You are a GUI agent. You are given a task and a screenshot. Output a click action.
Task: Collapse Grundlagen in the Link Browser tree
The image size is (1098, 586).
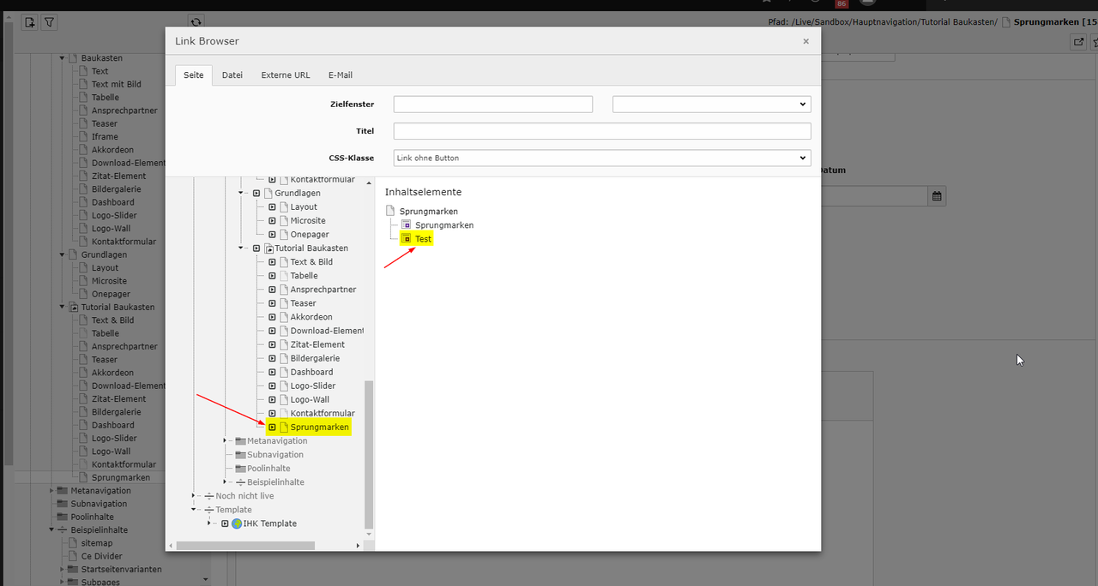(242, 194)
